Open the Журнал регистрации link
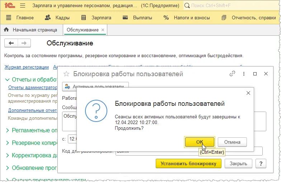Image resolution: width=281 pixels, height=182 pixels. tap(27, 67)
